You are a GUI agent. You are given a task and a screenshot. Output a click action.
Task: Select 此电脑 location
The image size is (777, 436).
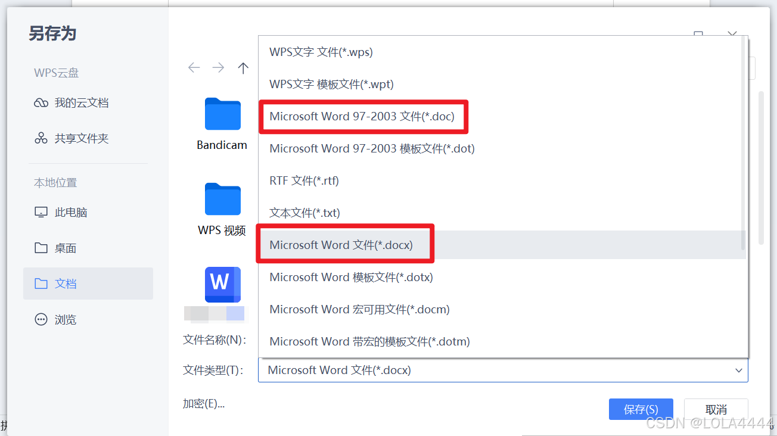(61, 213)
